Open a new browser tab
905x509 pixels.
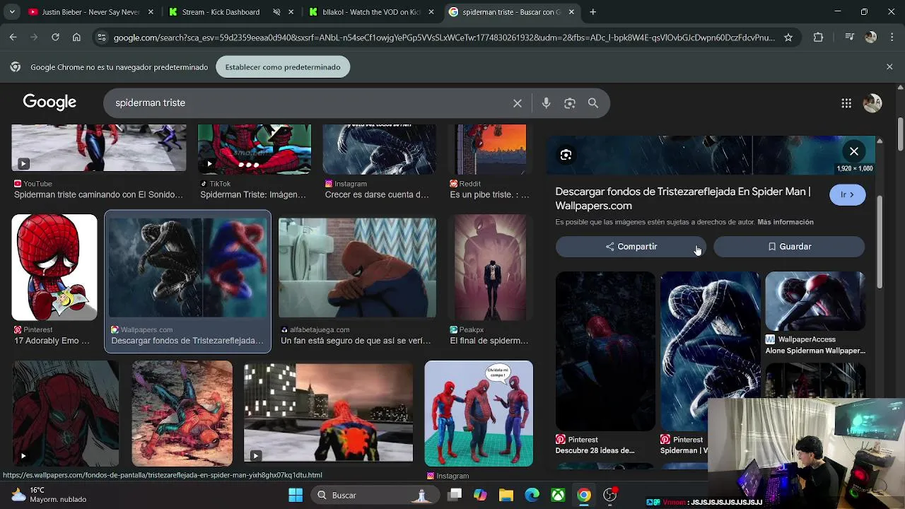click(x=592, y=12)
